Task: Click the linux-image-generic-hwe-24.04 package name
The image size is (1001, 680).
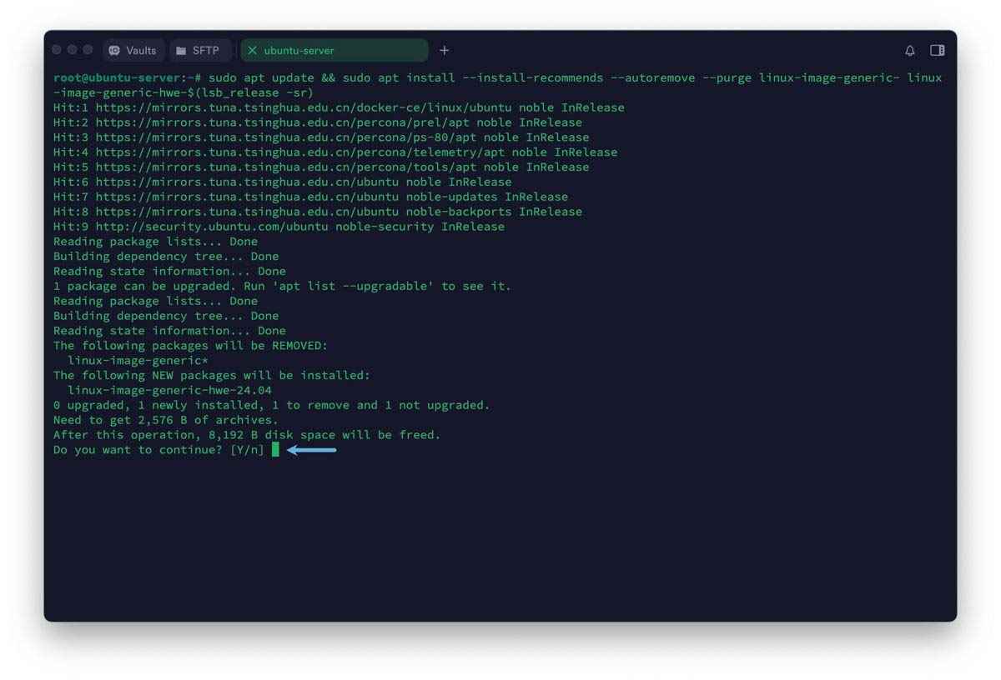Action: point(169,390)
